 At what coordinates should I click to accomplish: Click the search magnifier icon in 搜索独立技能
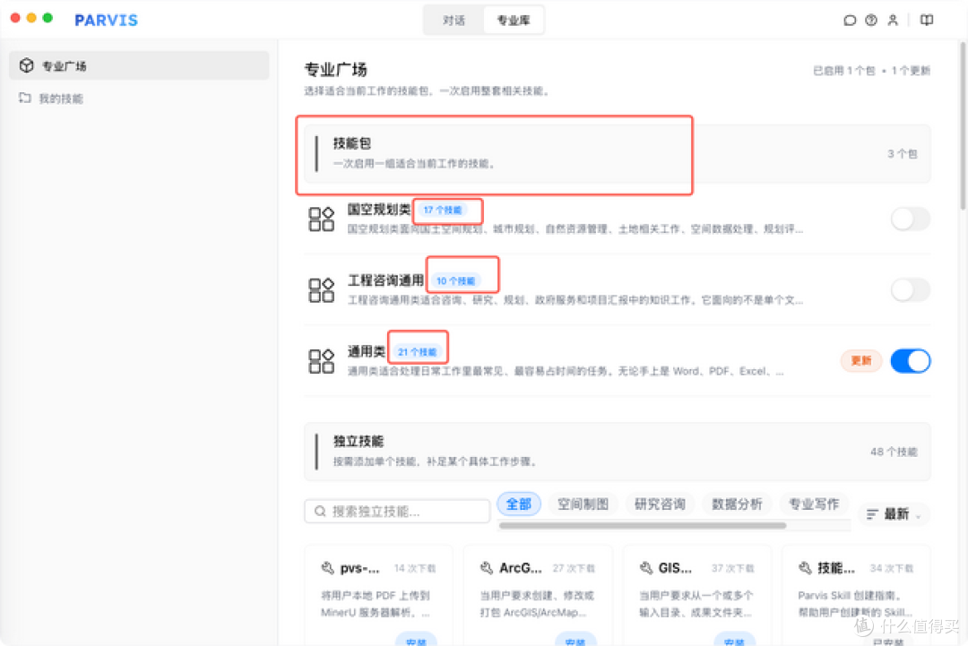pyautogui.click(x=320, y=511)
